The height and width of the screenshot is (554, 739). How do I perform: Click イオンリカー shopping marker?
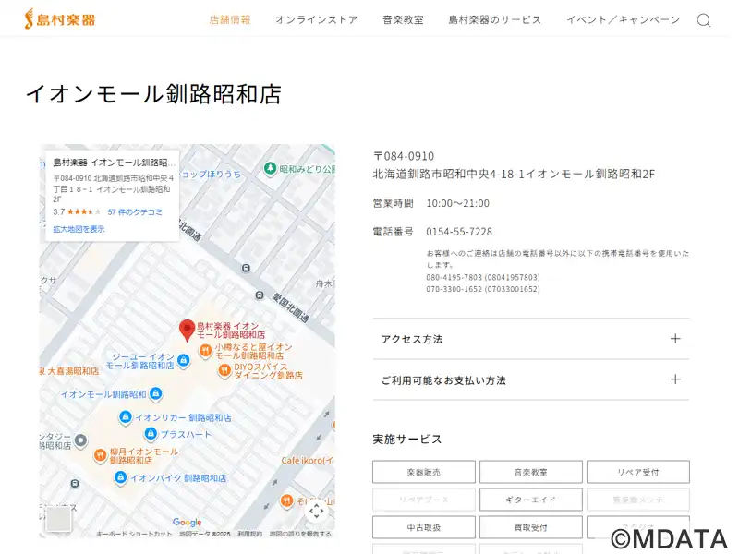(x=125, y=417)
